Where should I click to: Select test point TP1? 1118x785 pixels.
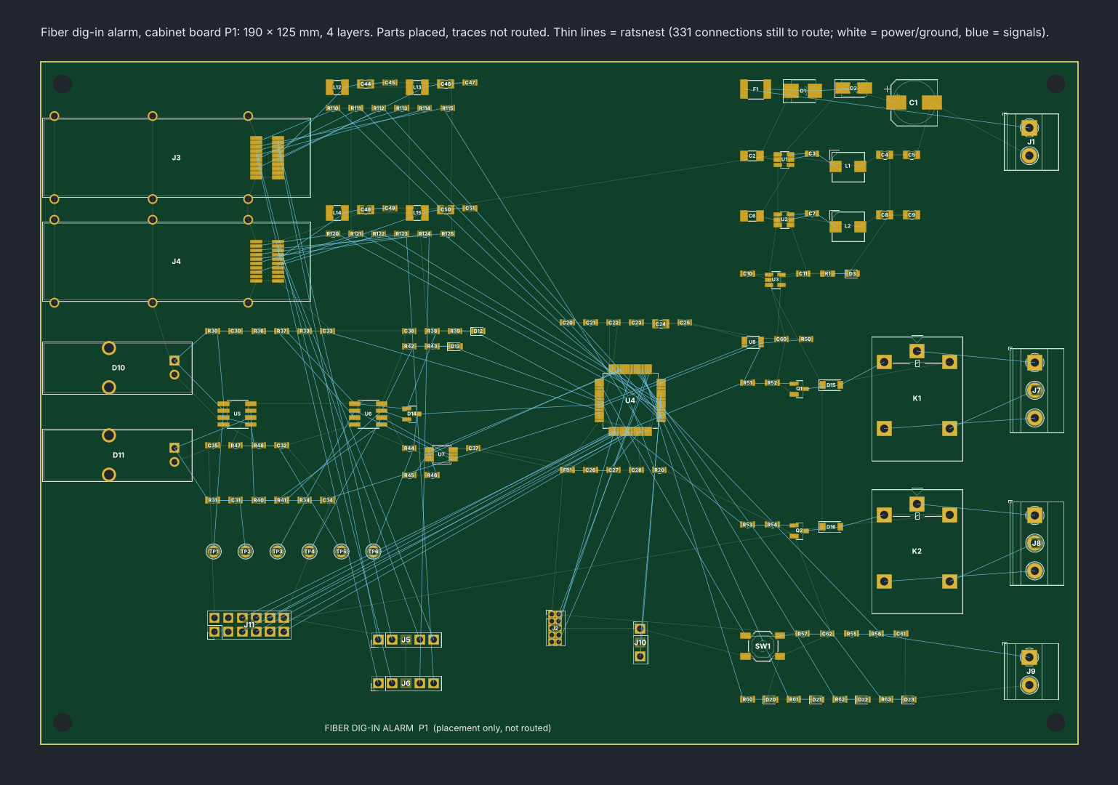(x=214, y=552)
